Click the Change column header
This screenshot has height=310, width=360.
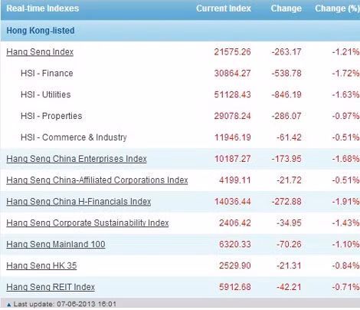tap(286, 8)
